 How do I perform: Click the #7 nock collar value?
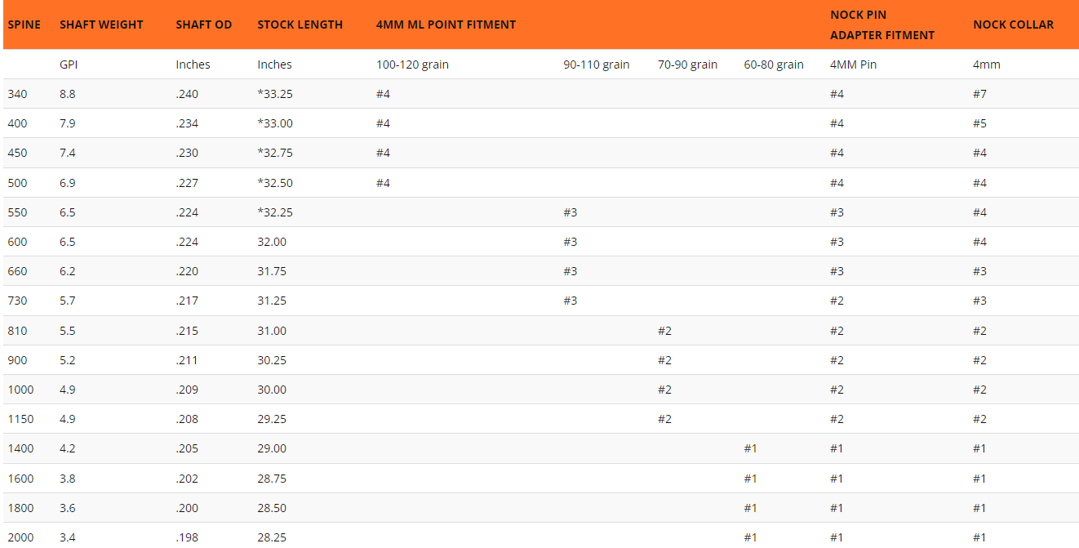tap(979, 94)
